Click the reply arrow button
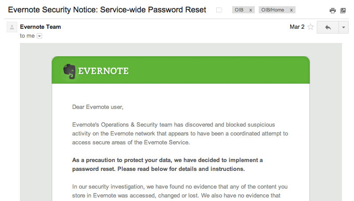Viewport: 354px width, 201px height. coord(328,27)
